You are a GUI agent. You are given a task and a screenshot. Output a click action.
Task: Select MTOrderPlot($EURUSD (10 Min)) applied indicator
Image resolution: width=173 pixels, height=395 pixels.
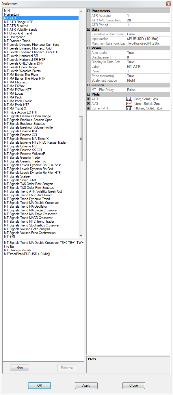click(x=27, y=254)
